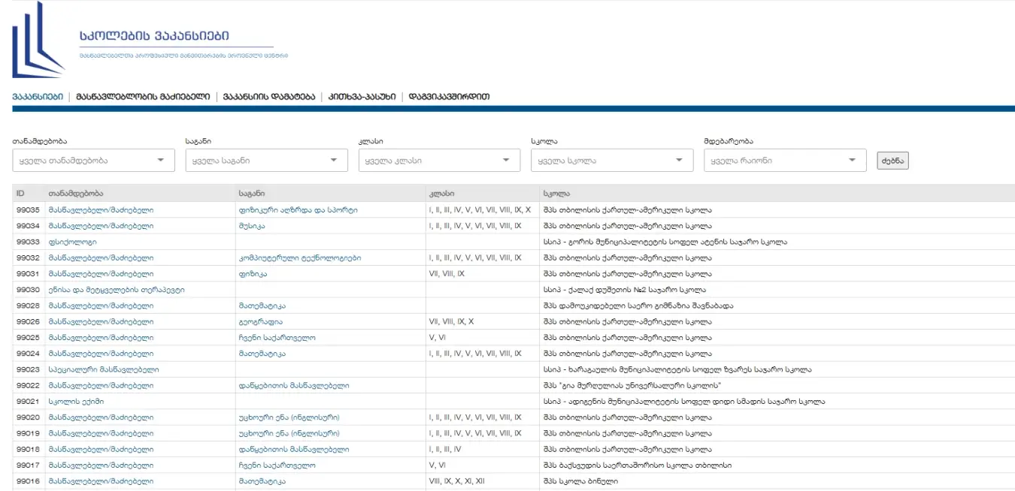
Task: Go to ვაკანსიის დამატება in the nav bar
Action: (x=269, y=97)
